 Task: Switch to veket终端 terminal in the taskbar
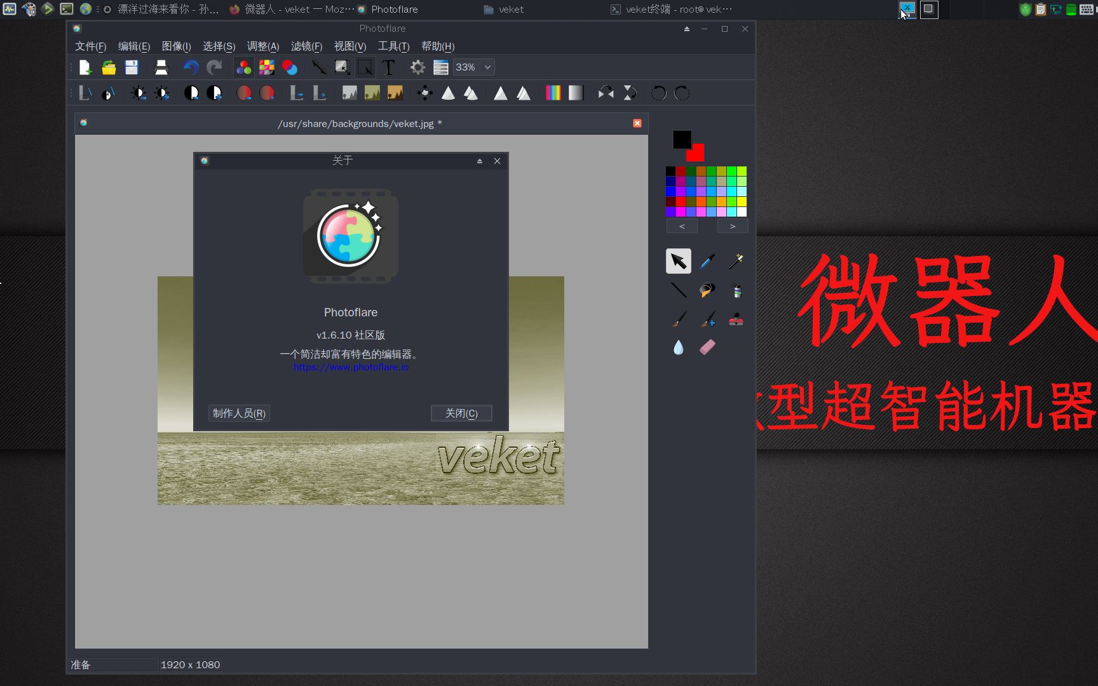click(x=671, y=10)
